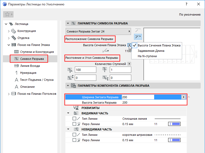Select the highlighted lower break symbol layout icon
The height and width of the screenshot is (153, 205).
tap(138, 37)
